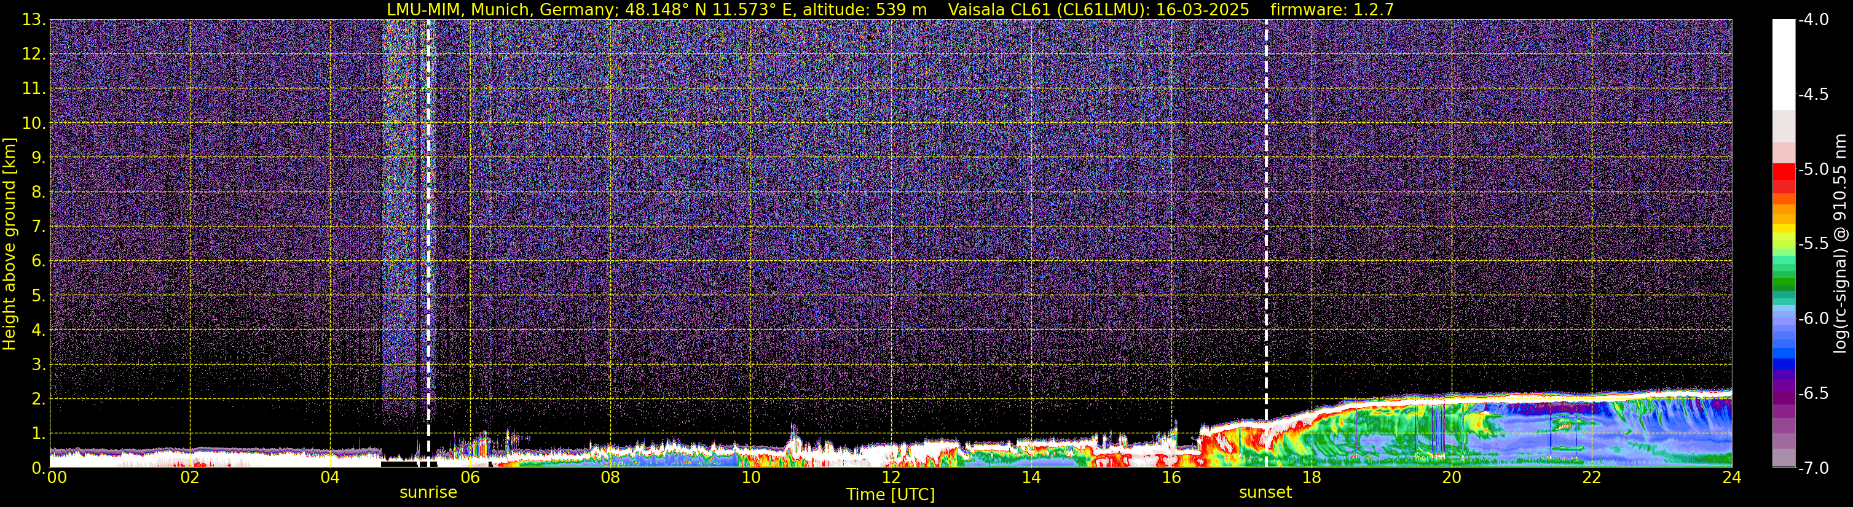Screen dimensions: 1853x507
Task: Click height axis tick '8.'
Action: coord(38,193)
